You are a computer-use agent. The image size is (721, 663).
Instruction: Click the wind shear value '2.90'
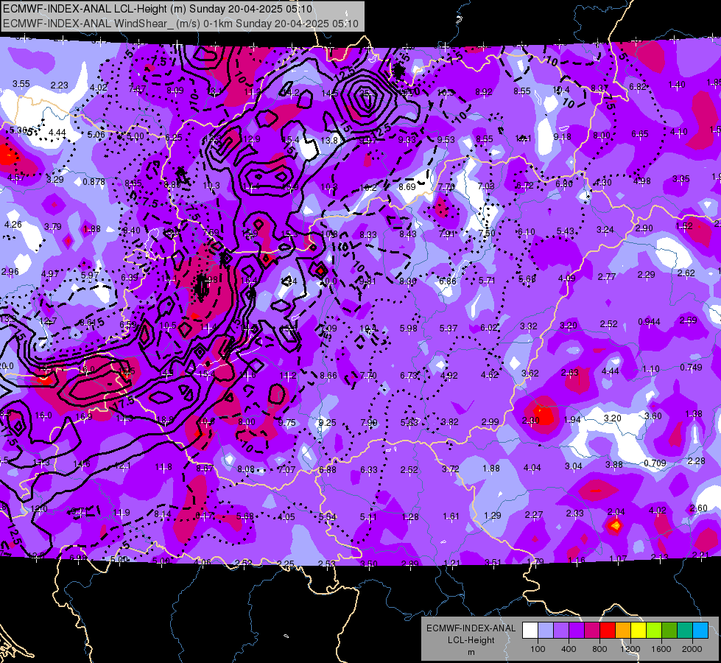644,228
